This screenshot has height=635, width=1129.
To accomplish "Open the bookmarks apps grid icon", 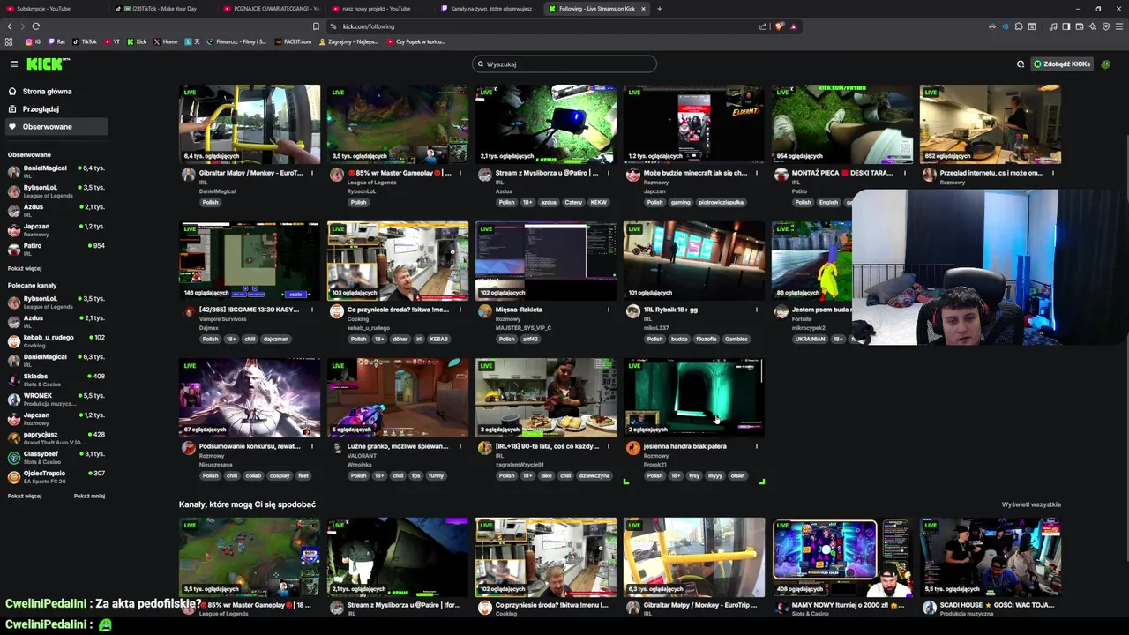I will click(x=9, y=41).
